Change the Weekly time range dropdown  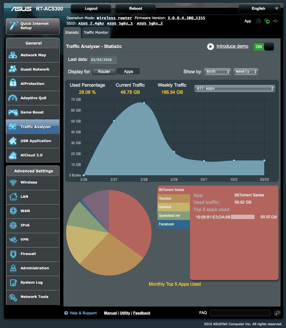tap(245, 71)
